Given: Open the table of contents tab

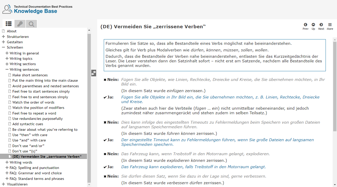Looking at the screenshot, I should [x=8, y=24].
